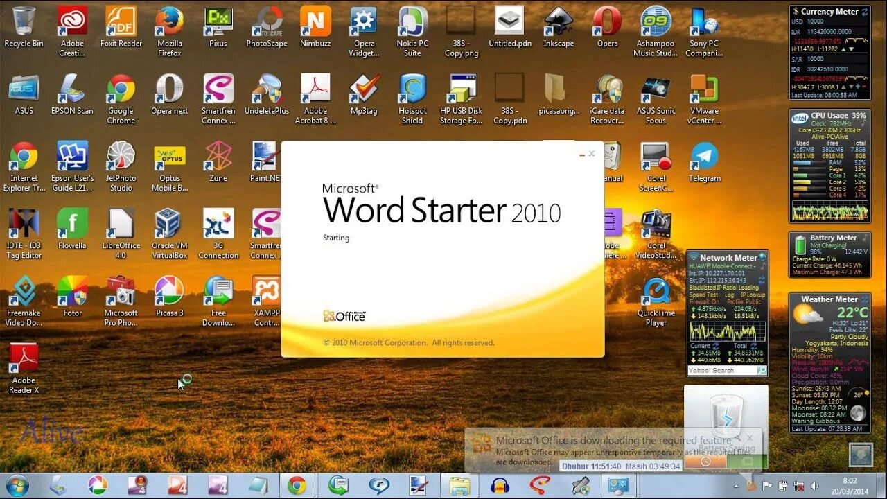Image resolution: width=887 pixels, height=499 pixels.
Task: Open the Windows Start menu
Action: (17, 485)
